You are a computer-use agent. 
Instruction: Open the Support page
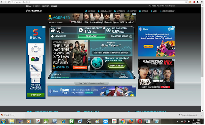[x=132, y=11]
